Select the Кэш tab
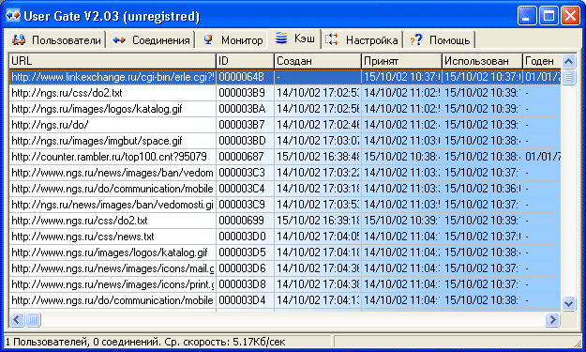This screenshot has height=352, width=586. point(294,38)
